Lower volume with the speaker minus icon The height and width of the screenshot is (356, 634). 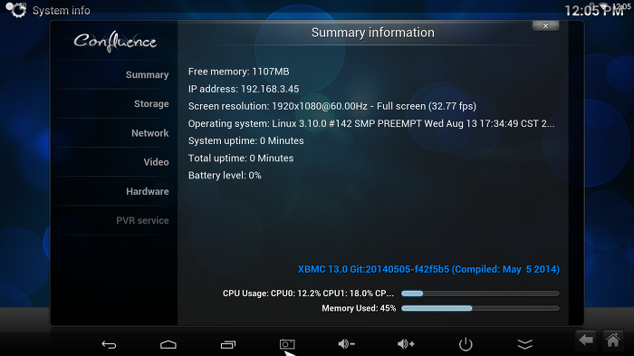(x=347, y=344)
